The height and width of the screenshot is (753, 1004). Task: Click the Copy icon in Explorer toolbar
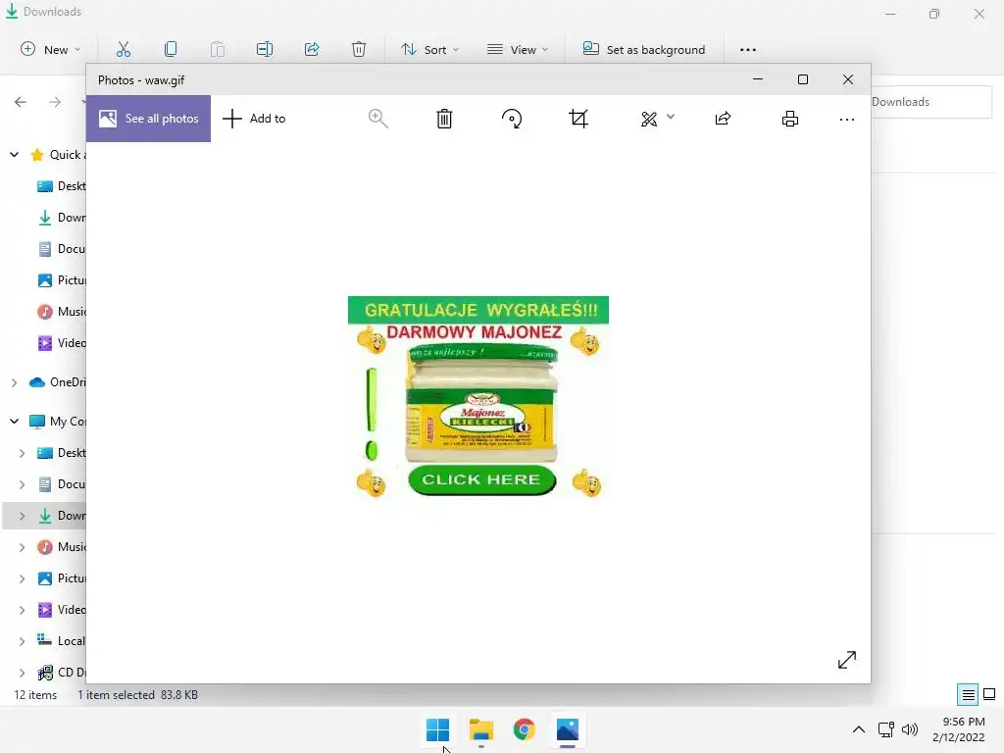point(171,49)
